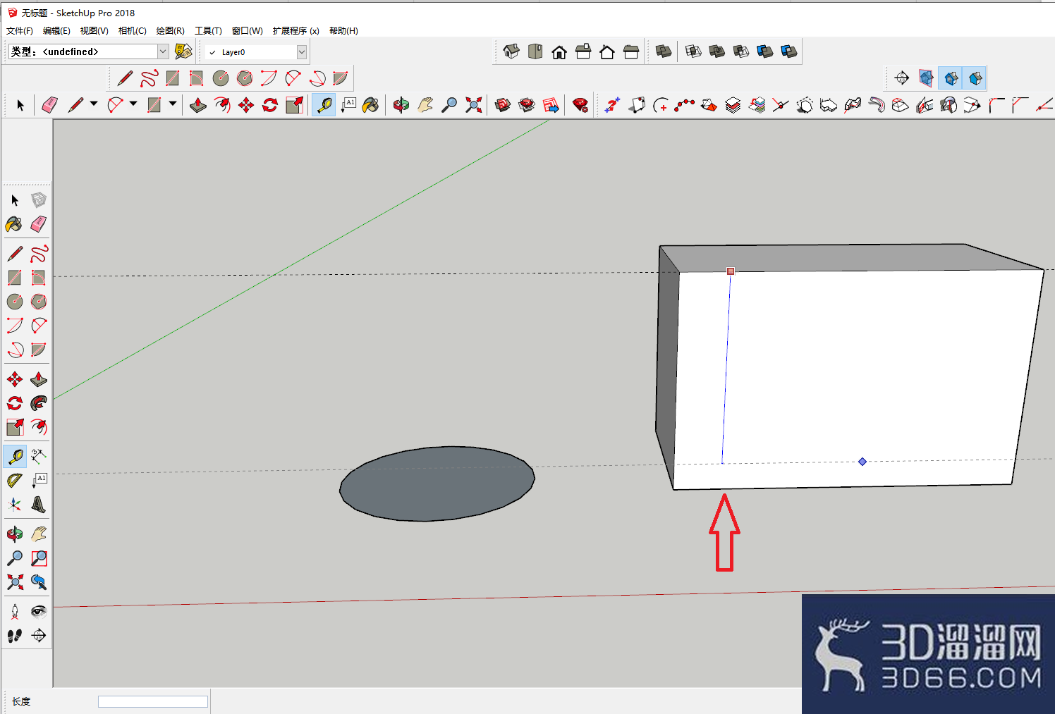Open the 绘图(R) menu
The height and width of the screenshot is (714, 1055).
click(170, 31)
